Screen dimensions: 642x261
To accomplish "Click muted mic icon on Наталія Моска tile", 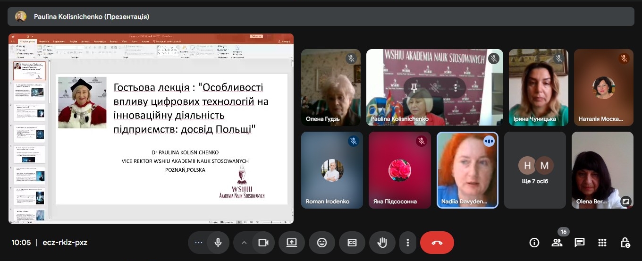I will point(624,59).
